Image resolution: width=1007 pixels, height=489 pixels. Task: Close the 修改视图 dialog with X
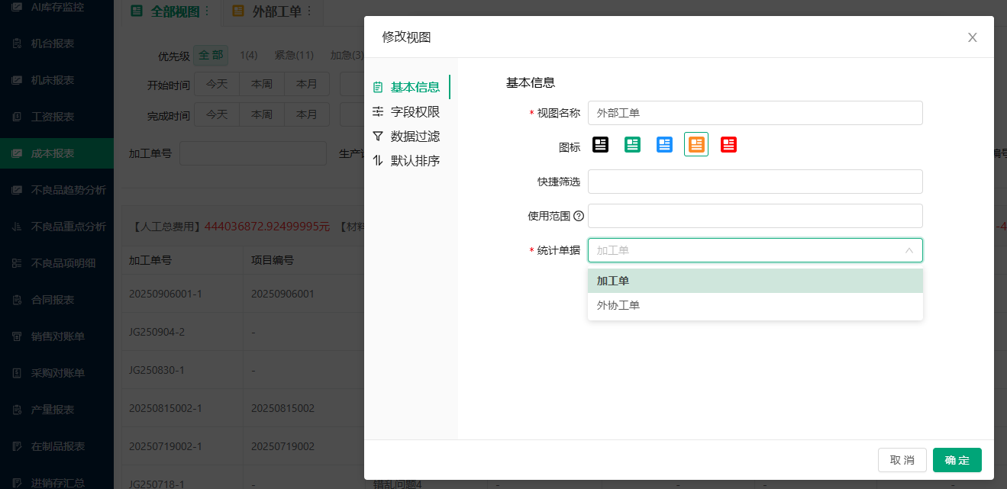(972, 37)
